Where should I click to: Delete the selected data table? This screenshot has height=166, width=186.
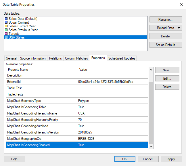click(x=166, y=36)
